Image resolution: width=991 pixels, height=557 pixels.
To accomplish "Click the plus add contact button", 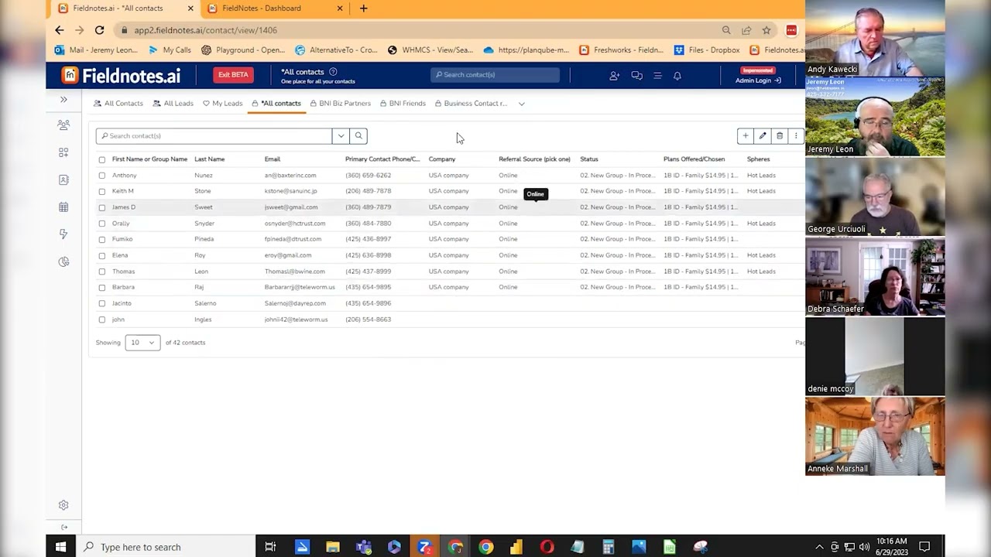I will click(x=746, y=136).
